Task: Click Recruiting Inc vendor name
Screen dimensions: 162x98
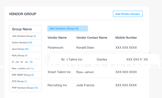Action: click(57, 85)
